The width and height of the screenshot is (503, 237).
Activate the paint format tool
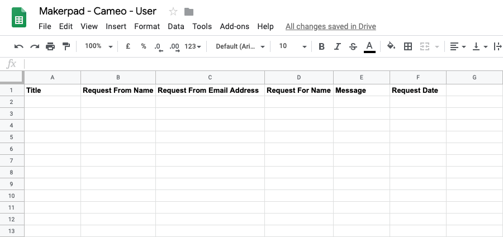(x=66, y=46)
